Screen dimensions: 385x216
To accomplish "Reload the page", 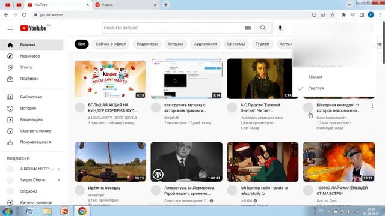I will pos(24,14).
